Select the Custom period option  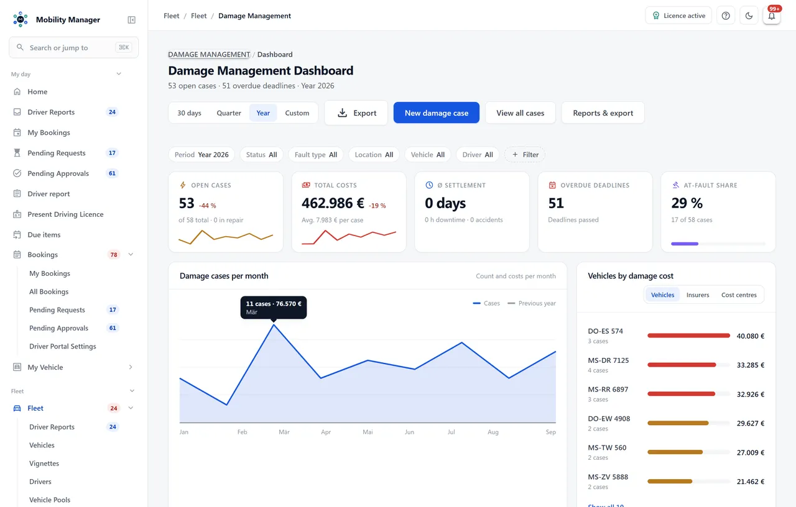coord(297,113)
